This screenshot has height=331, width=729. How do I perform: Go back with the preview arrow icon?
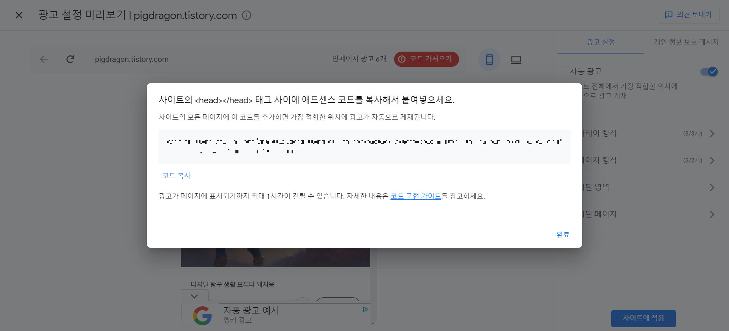[44, 59]
